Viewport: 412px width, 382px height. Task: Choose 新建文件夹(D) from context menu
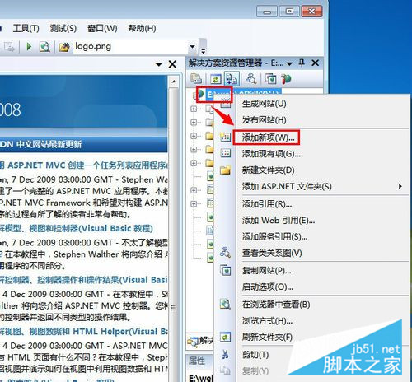323,170
